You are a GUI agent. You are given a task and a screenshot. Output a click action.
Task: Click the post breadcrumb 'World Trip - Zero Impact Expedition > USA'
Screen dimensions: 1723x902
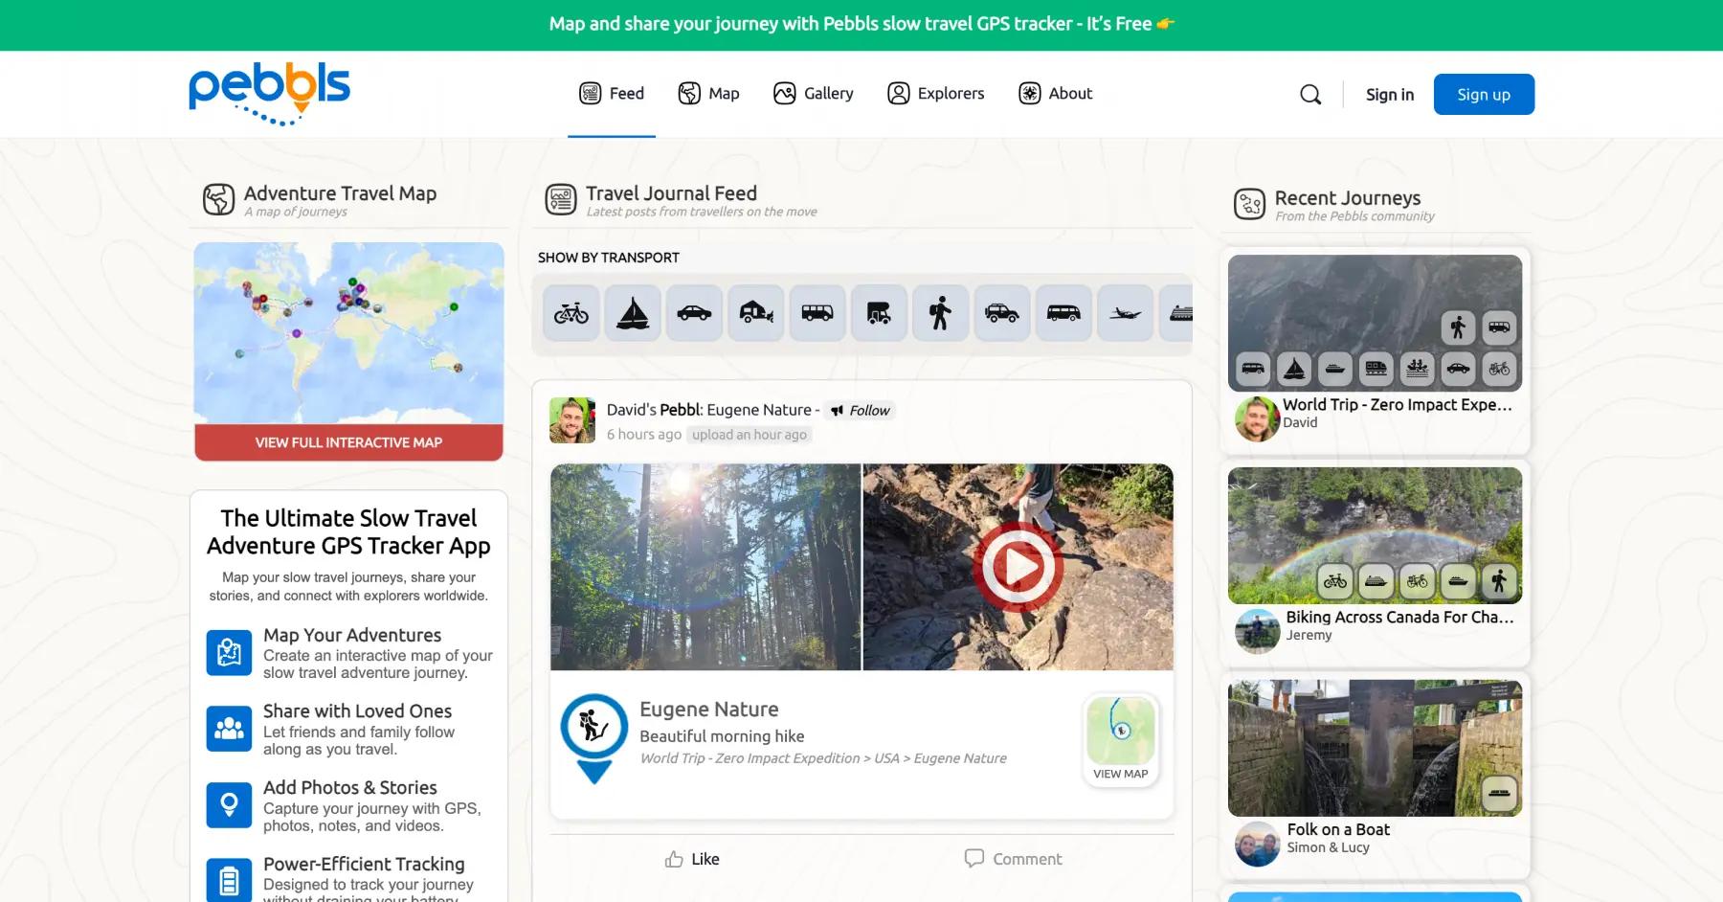[771, 758]
